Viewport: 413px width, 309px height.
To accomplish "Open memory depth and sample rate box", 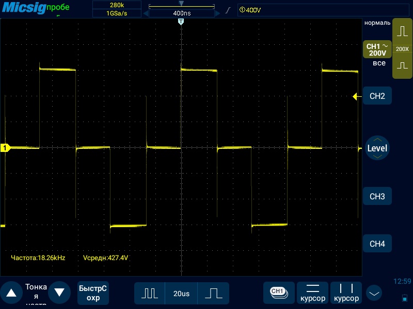I will [117, 9].
